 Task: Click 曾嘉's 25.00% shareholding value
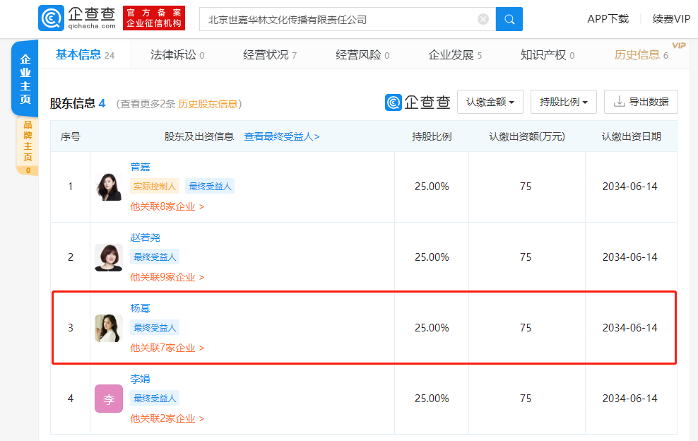(432, 187)
